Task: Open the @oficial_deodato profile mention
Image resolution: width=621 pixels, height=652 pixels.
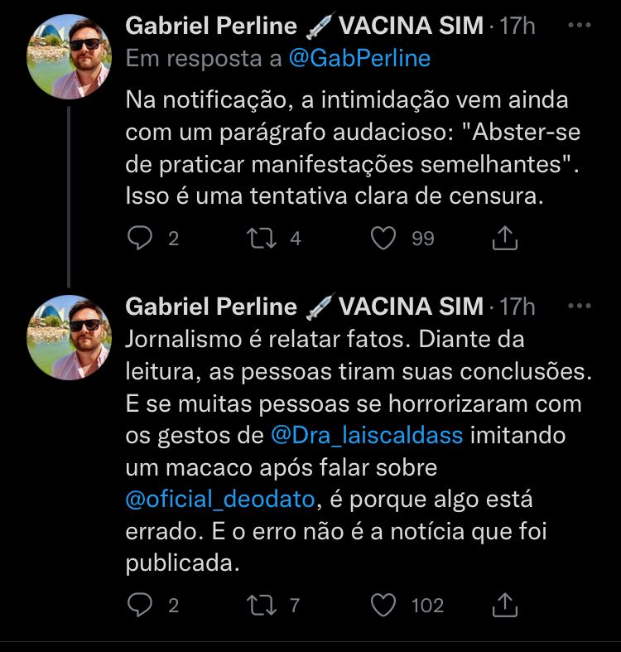Action: (221, 500)
